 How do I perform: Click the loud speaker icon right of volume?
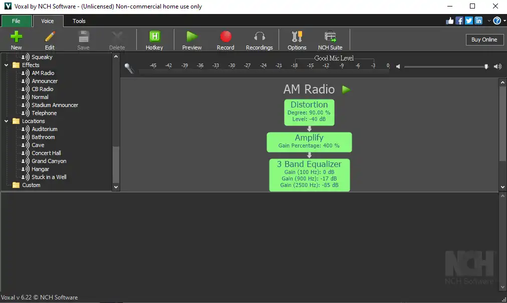(497, 66)
